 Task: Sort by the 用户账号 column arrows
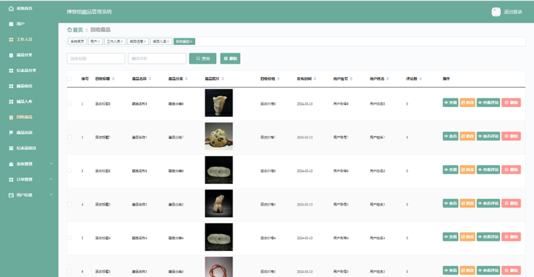click(x=351, y=79)
